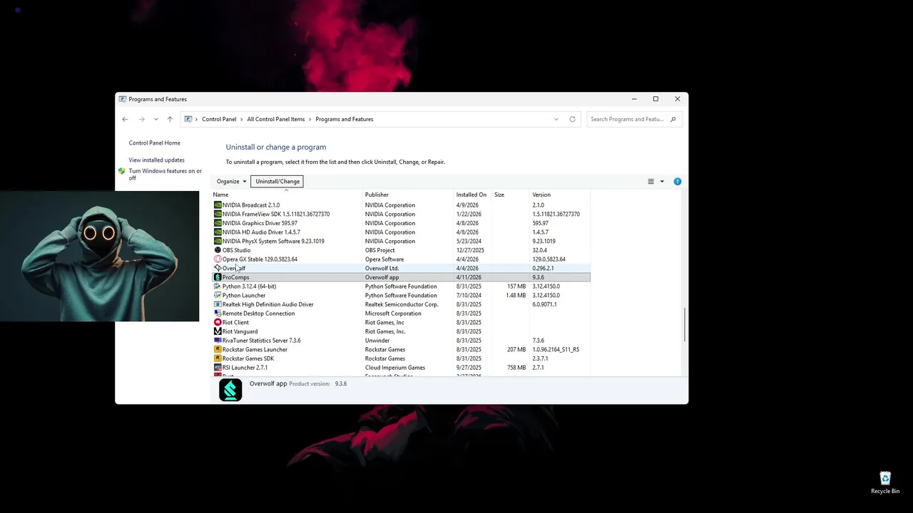The image size is (913, 513).
Task: Click the 12/27/2025 installed date cell
Action: tap(470, 250)
